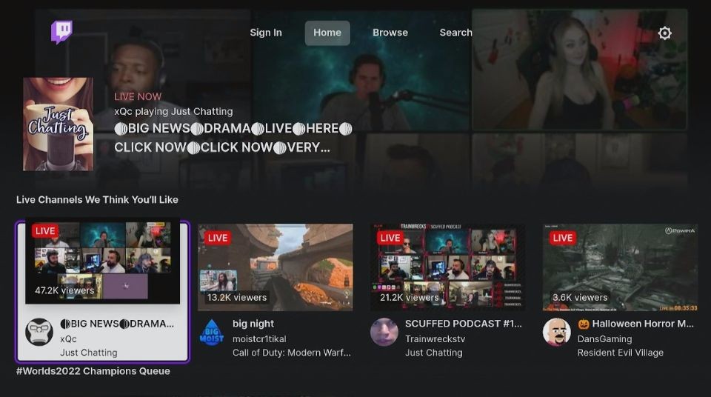This screenshot has height=397, width=711.
Task: Click the hero preview of the blonde streamer
Action: [x=579, y=70]
